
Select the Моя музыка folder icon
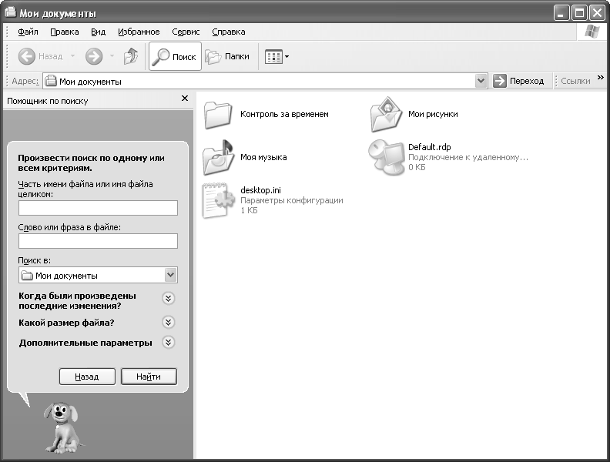[x=218, y=157]
